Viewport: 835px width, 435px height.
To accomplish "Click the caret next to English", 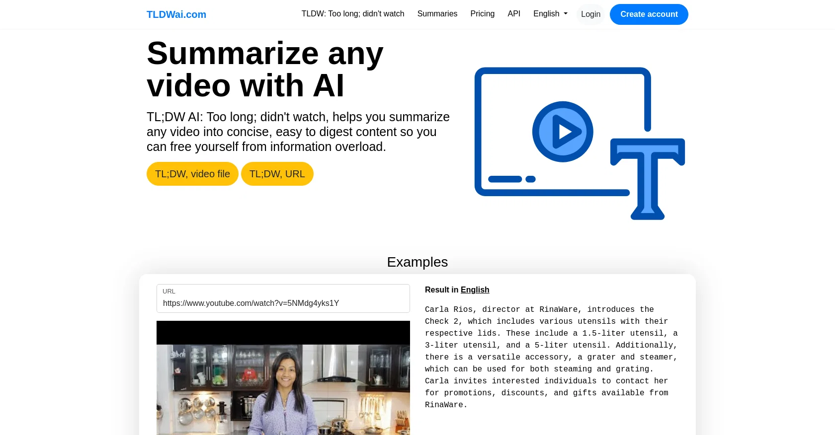I will (566, 14).
